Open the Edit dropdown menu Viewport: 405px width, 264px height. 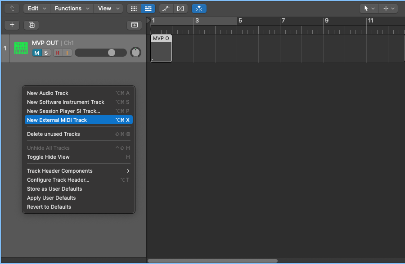[36, 9]
